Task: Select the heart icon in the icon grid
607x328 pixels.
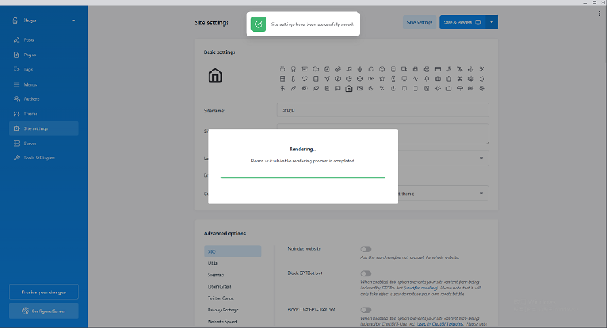Action: tap(304, 78)
